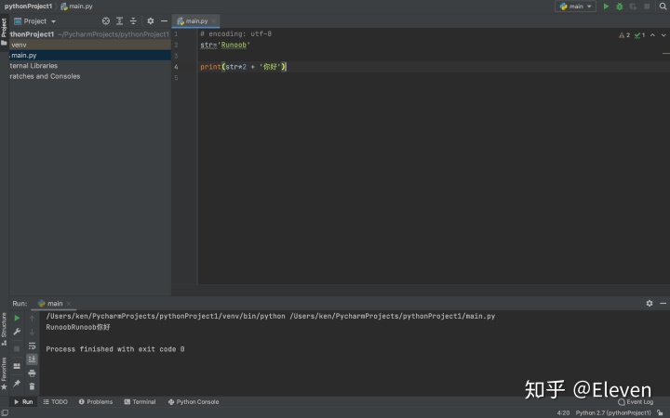Run the main configuration from top toolbar
The height and width of the screenshot is (418, 670).
pos(606,7)
